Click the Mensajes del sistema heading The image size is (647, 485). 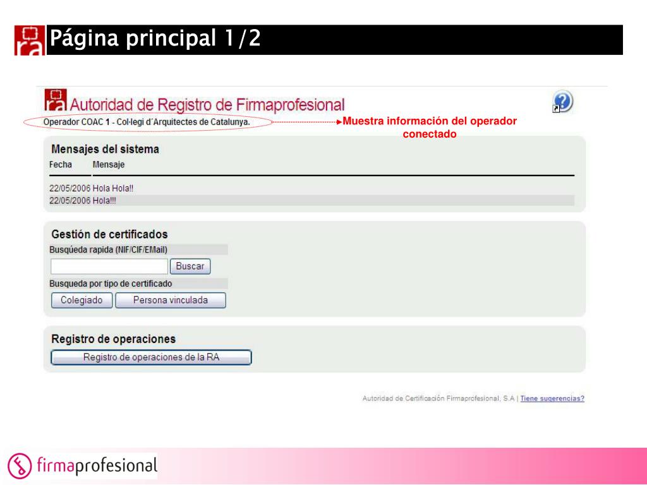pos(106,149)
